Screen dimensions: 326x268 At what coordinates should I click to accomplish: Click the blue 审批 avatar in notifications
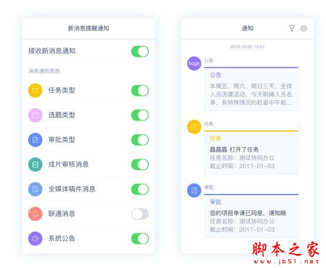[194, 190]
